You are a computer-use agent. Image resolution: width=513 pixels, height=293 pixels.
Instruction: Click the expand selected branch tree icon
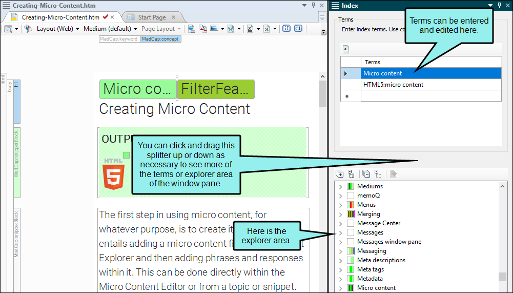(351, 174)
